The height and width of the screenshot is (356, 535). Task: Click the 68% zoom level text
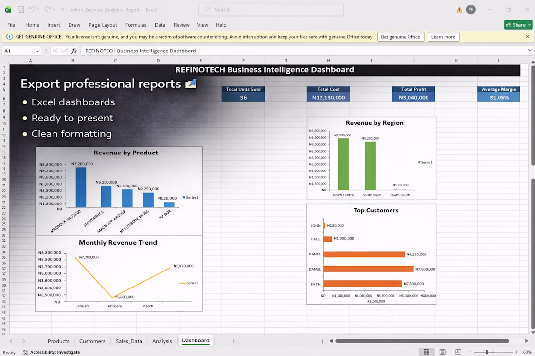click(x=527, y=352)
